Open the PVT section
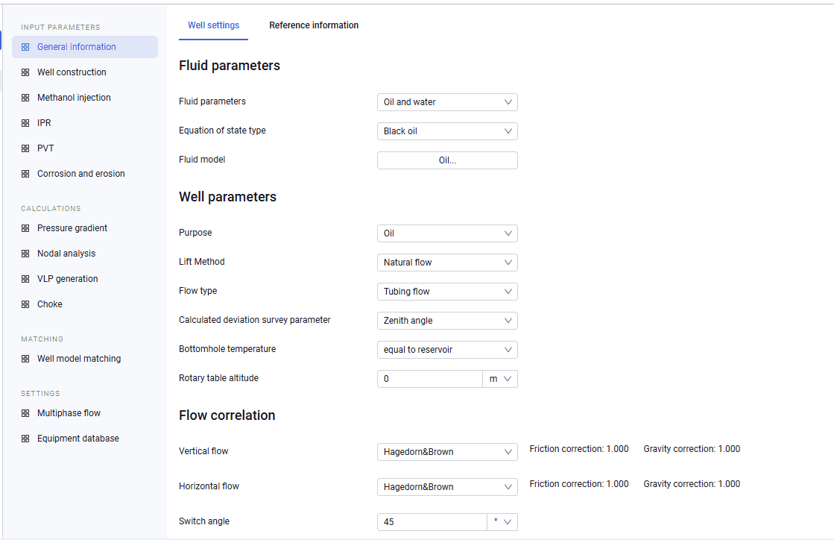Image resolution: width=834 pixels, height=540 pixels. tap(85, 148)
